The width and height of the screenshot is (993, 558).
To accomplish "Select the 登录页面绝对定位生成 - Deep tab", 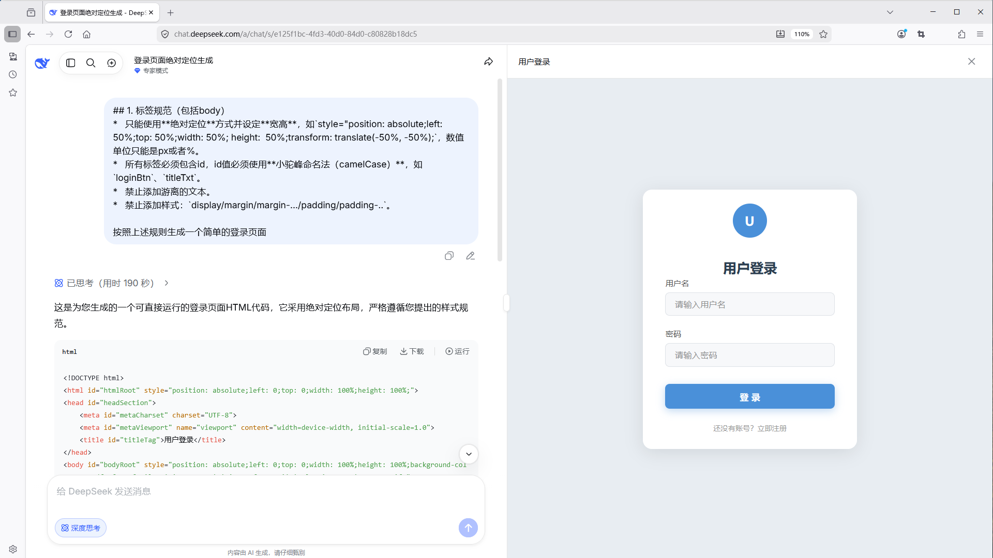I will (x=102, y=12).
